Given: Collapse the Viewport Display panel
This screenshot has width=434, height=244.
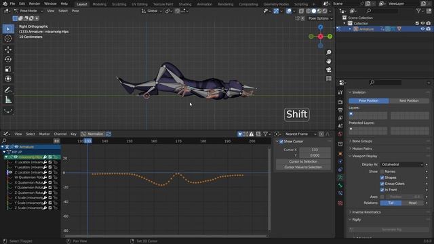Looking at the screenshot, I should click(365, 156).
